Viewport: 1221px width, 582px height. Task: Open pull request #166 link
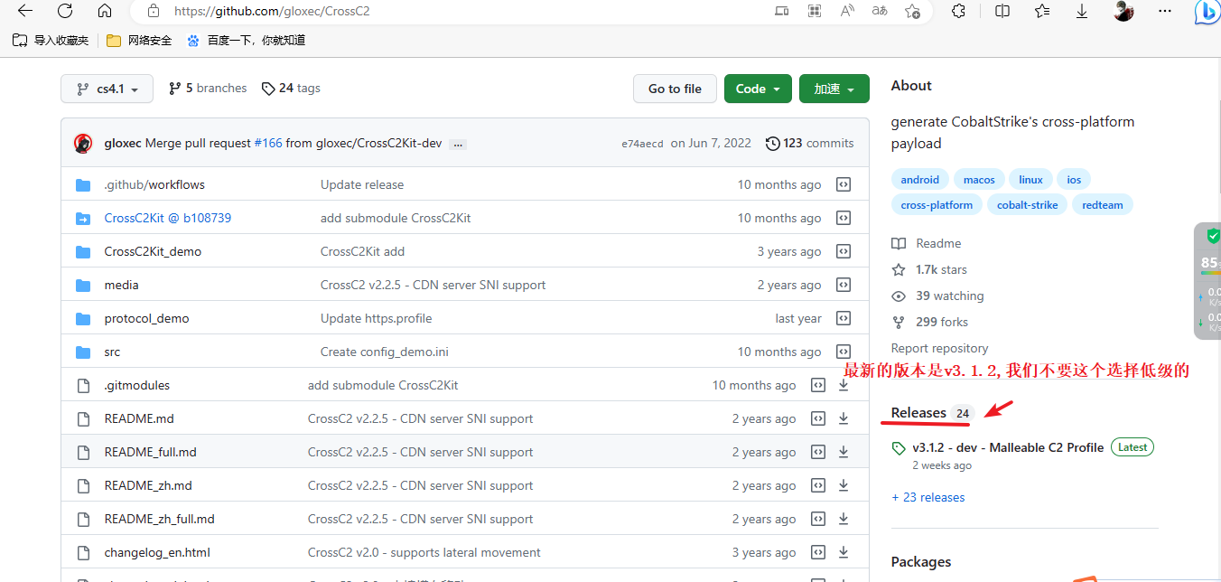coord(268,143)
